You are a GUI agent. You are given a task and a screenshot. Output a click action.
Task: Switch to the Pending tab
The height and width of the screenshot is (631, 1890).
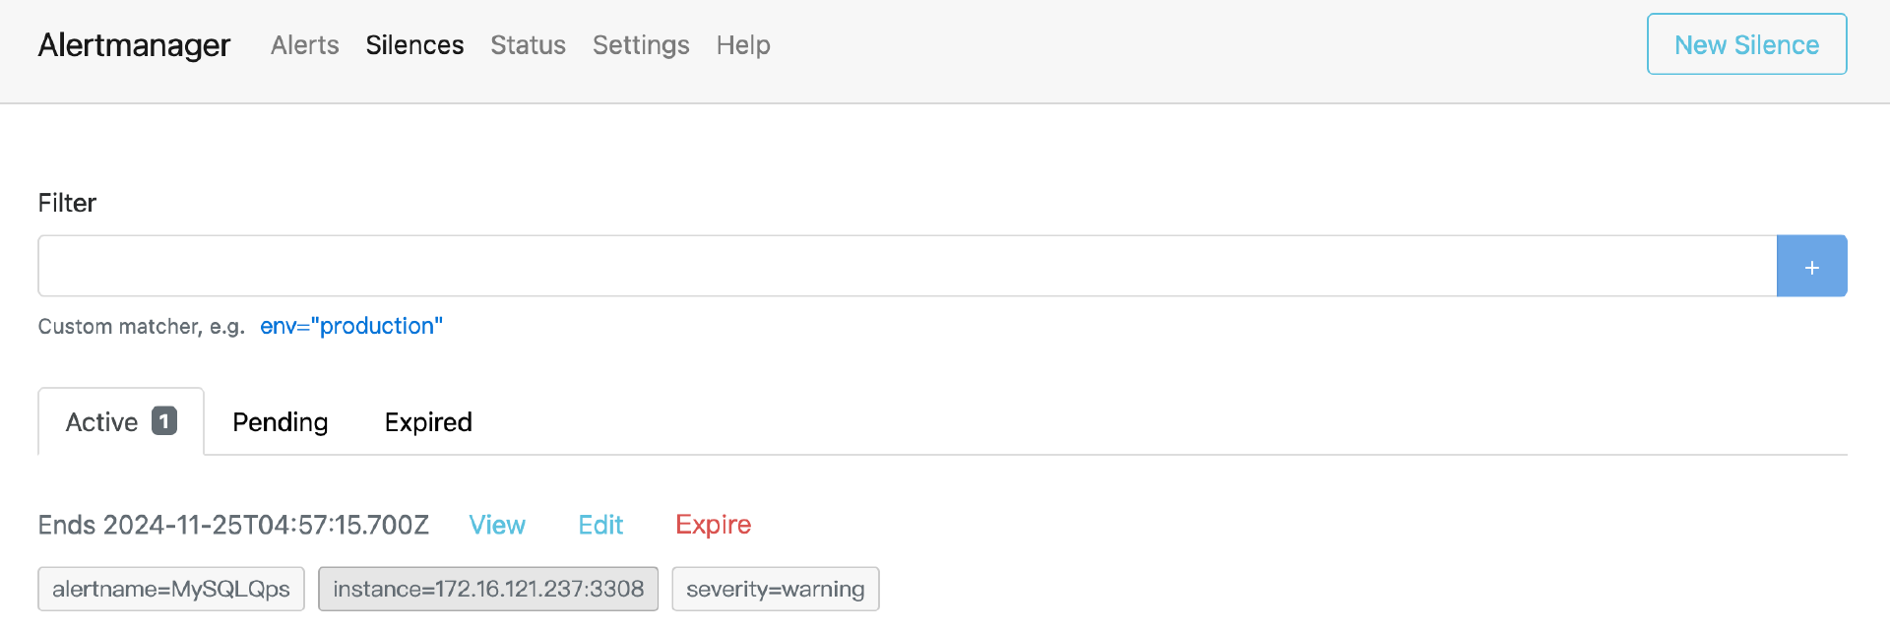click(281, 422)
